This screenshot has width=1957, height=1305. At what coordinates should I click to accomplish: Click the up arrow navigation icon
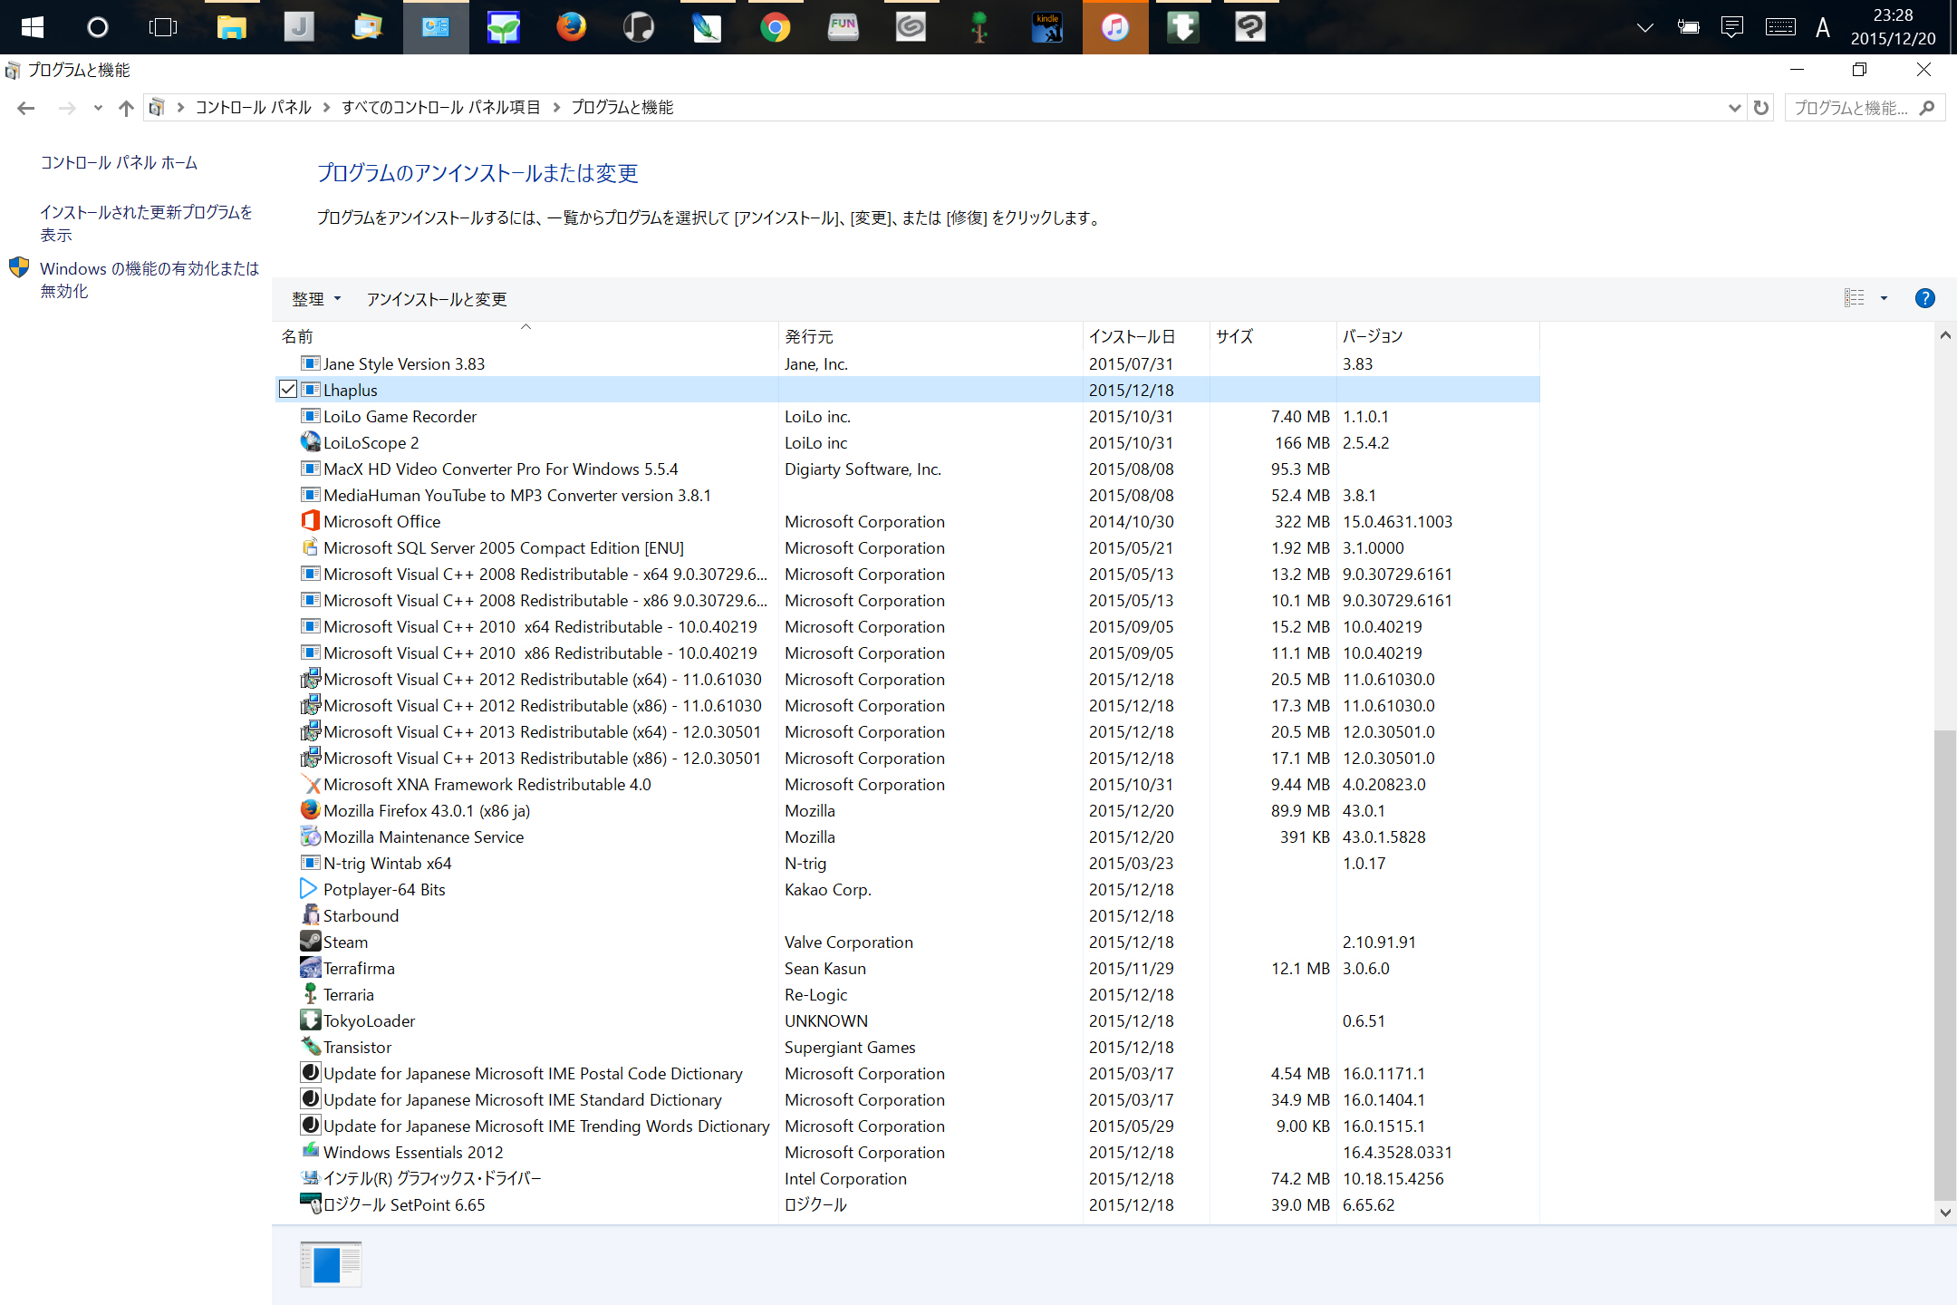coord(126,108)
